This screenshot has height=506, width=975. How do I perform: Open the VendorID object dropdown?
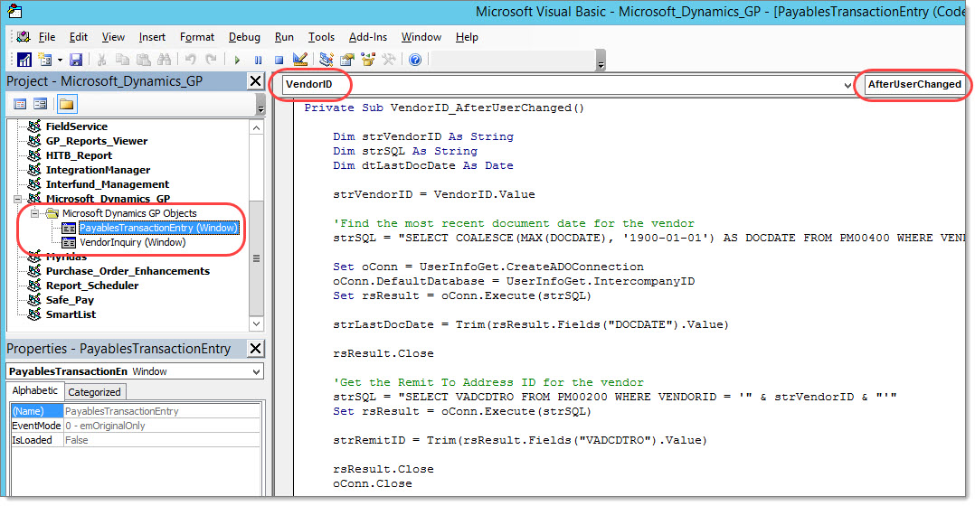(x=847, y=85)
